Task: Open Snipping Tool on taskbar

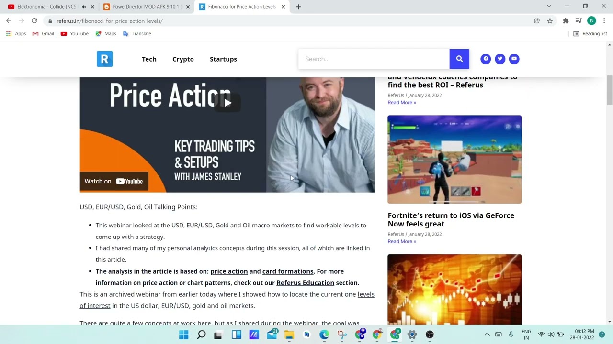Action: [x=342, y=335]
